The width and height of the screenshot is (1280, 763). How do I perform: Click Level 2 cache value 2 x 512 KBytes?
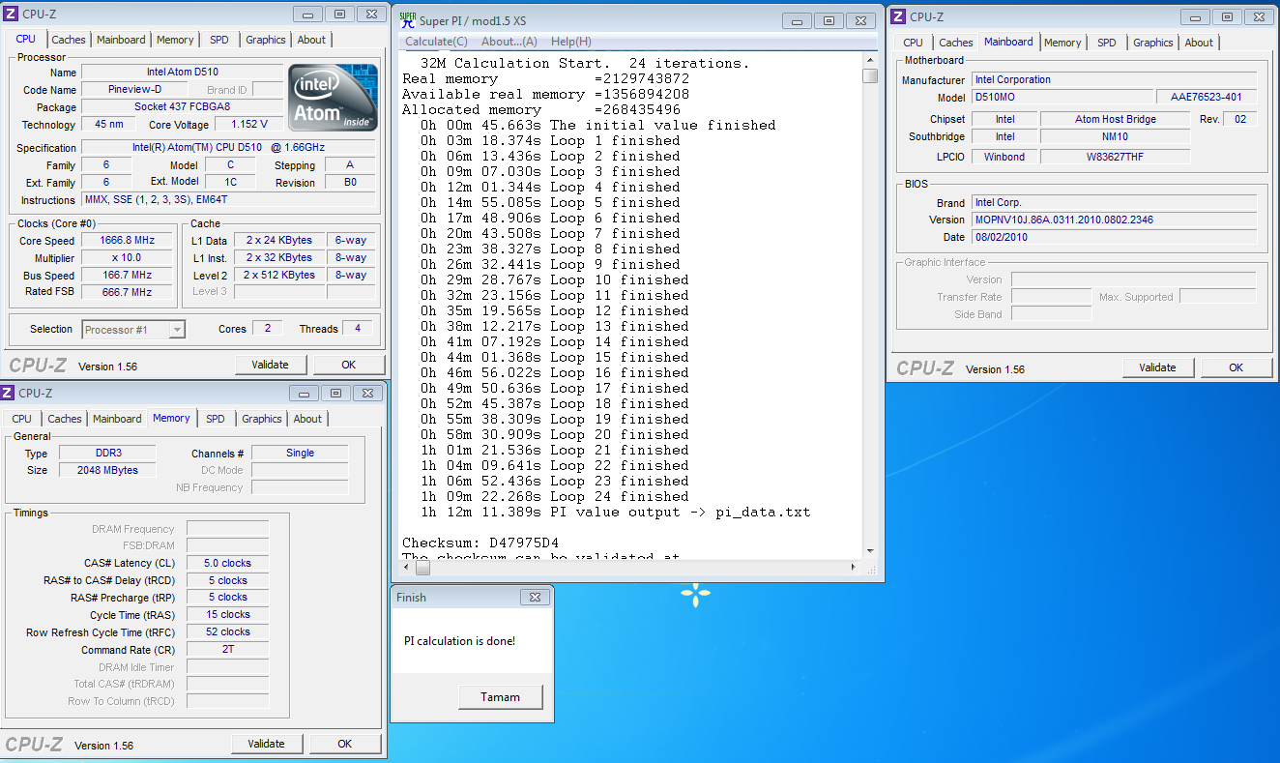(280, 276)
